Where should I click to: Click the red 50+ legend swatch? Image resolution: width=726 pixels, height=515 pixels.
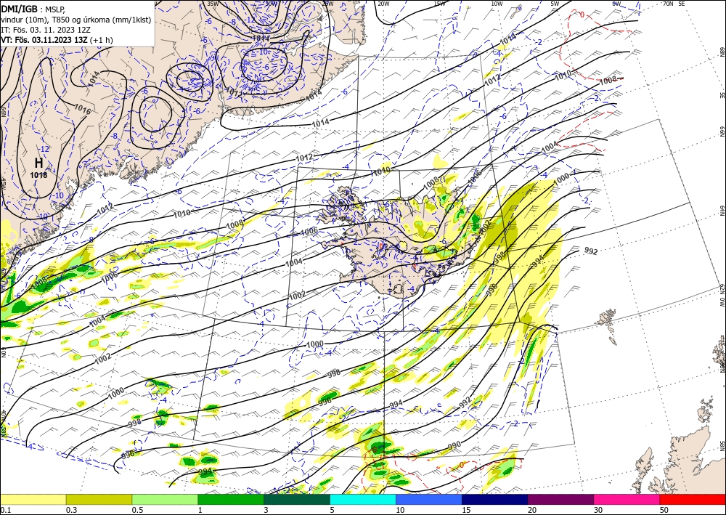click(x=693, y=499)
